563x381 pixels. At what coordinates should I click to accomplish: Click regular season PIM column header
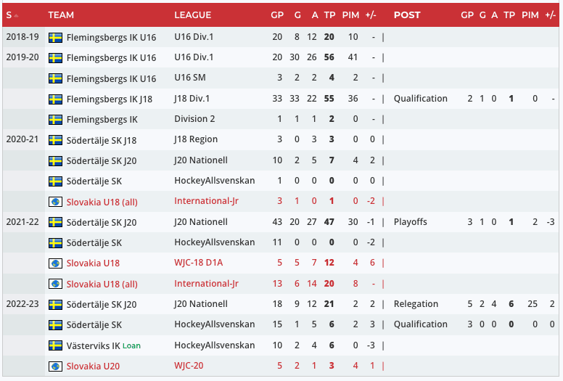pos(350,15)
